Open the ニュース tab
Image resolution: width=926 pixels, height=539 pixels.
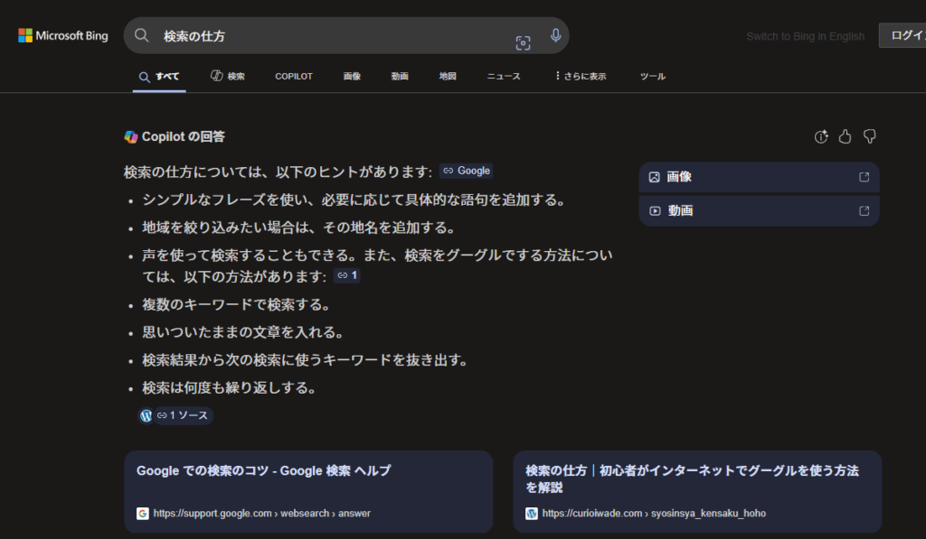point(504,77)
